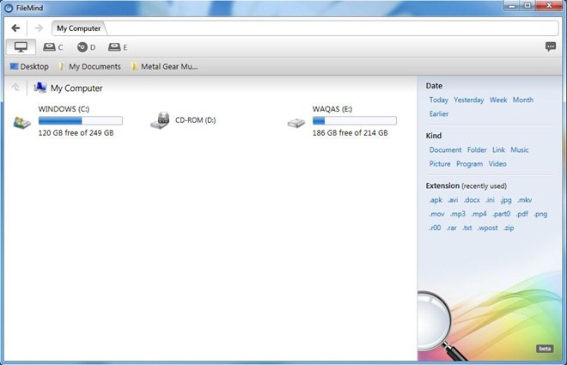Open the Metal Gear Mu... bookmark

(164, 66)
